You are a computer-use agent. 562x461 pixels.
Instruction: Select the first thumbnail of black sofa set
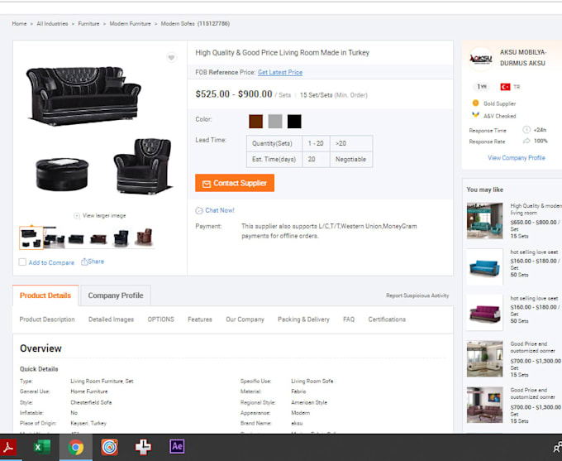(31, 238)
